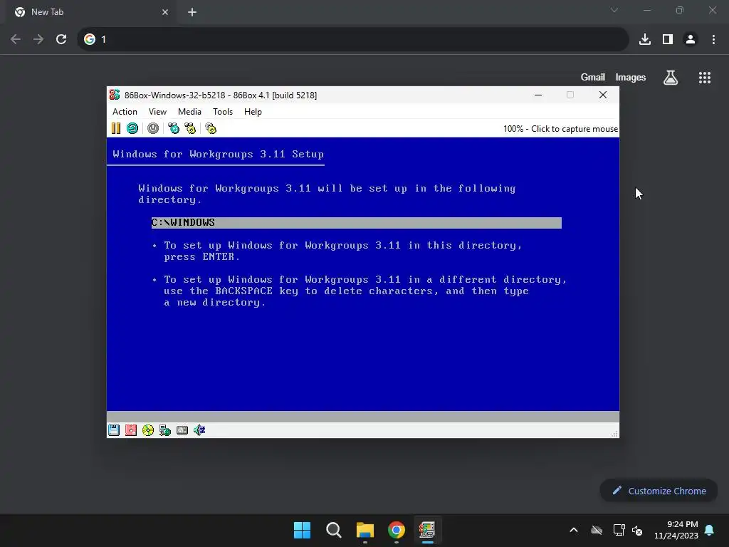Reload the Chrome page
Image resolution: width=729 pixels, height=547 pixels.
pyautogui.click(x=61, y=39)
